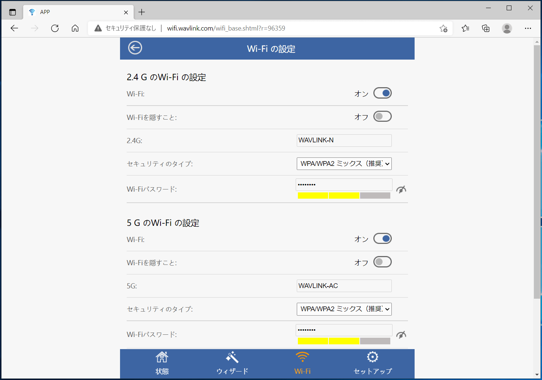Screen dimensions: 542x380
Task: Turn off the 5G Wi-Fi switch
Action: point(383,239)
